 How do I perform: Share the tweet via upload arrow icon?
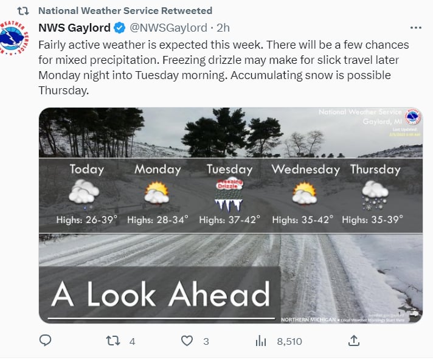point(354,341)
